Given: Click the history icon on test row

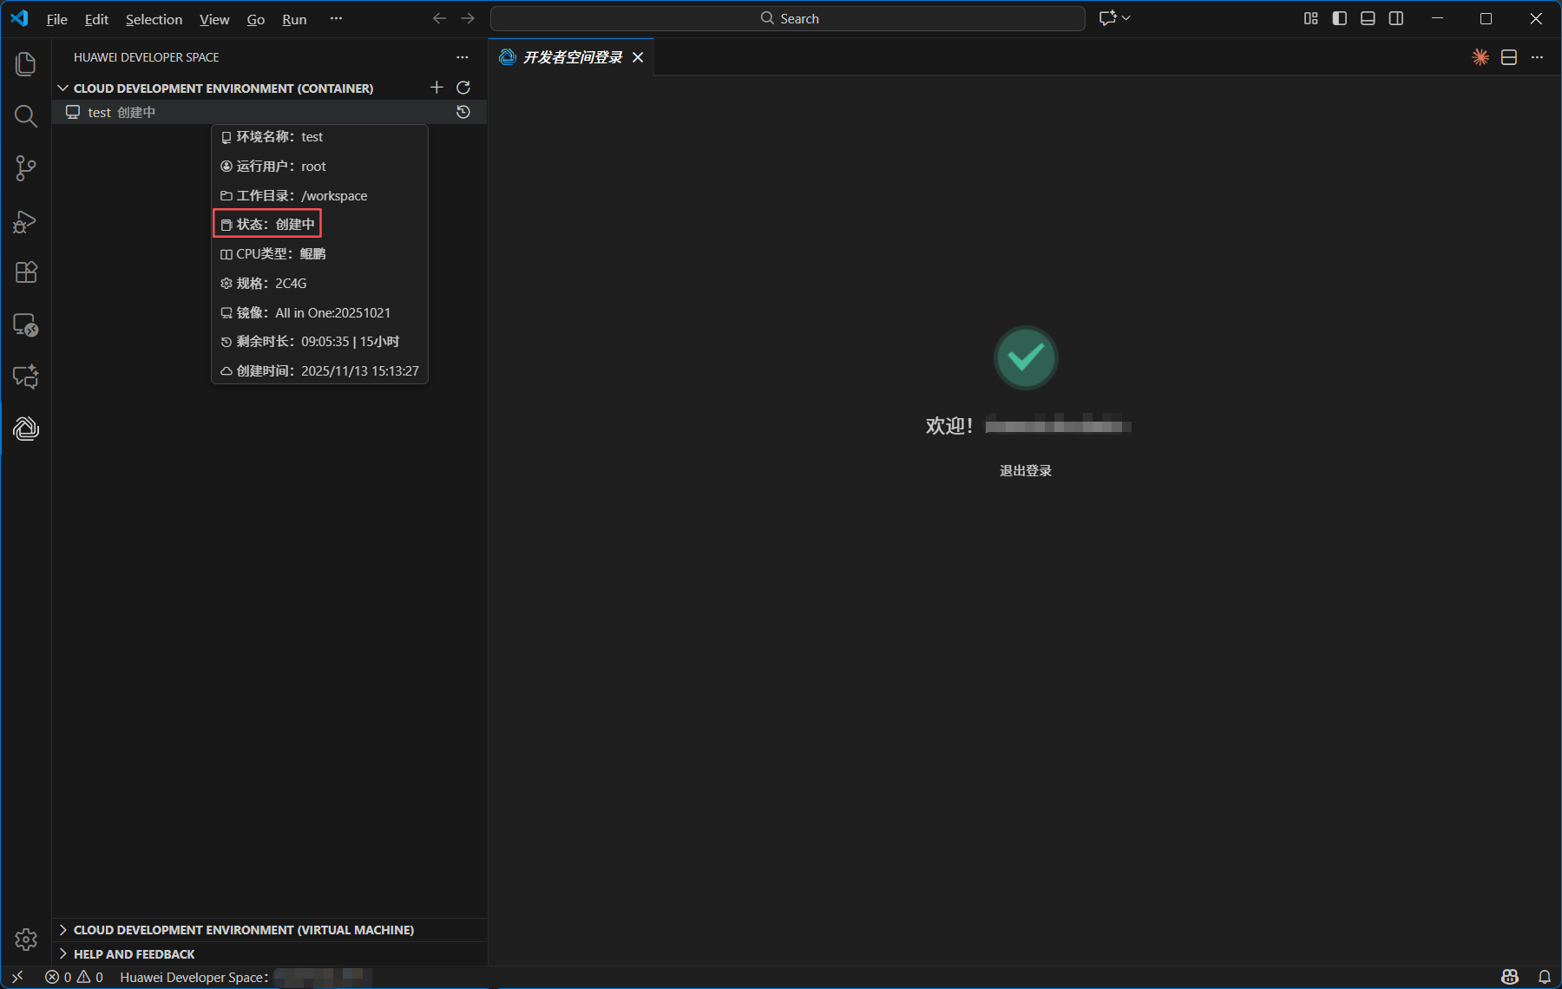Looking at the screenshot, I should (463, 112).
